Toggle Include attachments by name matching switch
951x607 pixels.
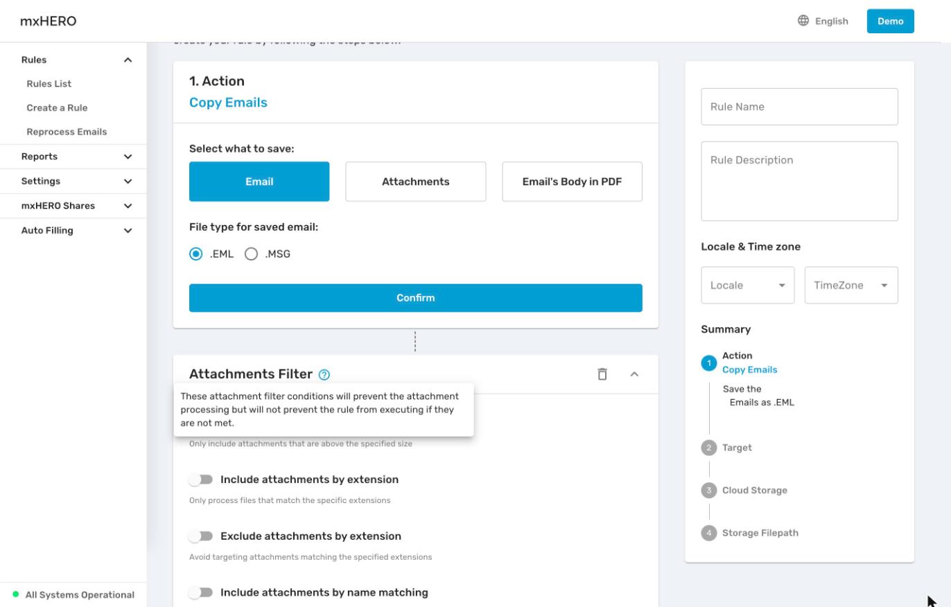coord(201,592)
